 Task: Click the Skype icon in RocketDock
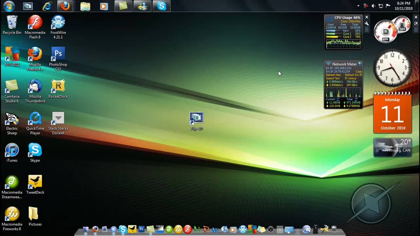(x=123, y=229)
